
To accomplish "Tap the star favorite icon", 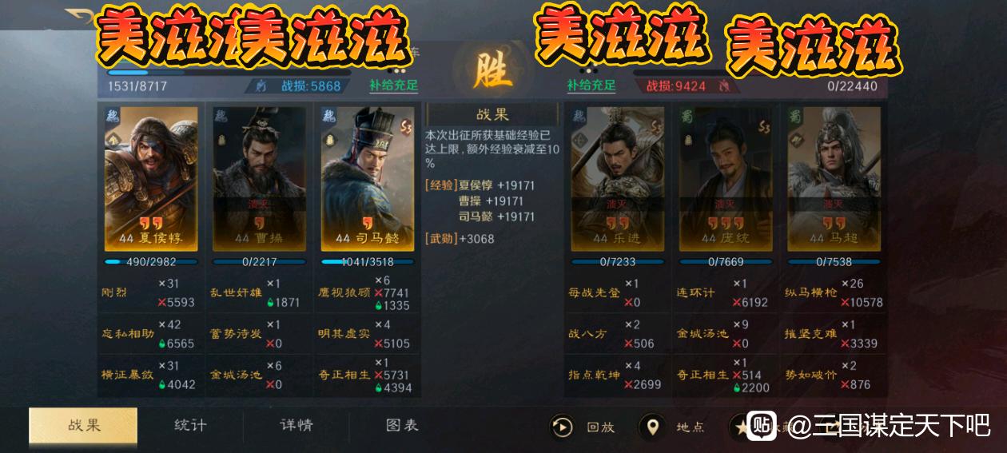I will [x=740, y=427].
